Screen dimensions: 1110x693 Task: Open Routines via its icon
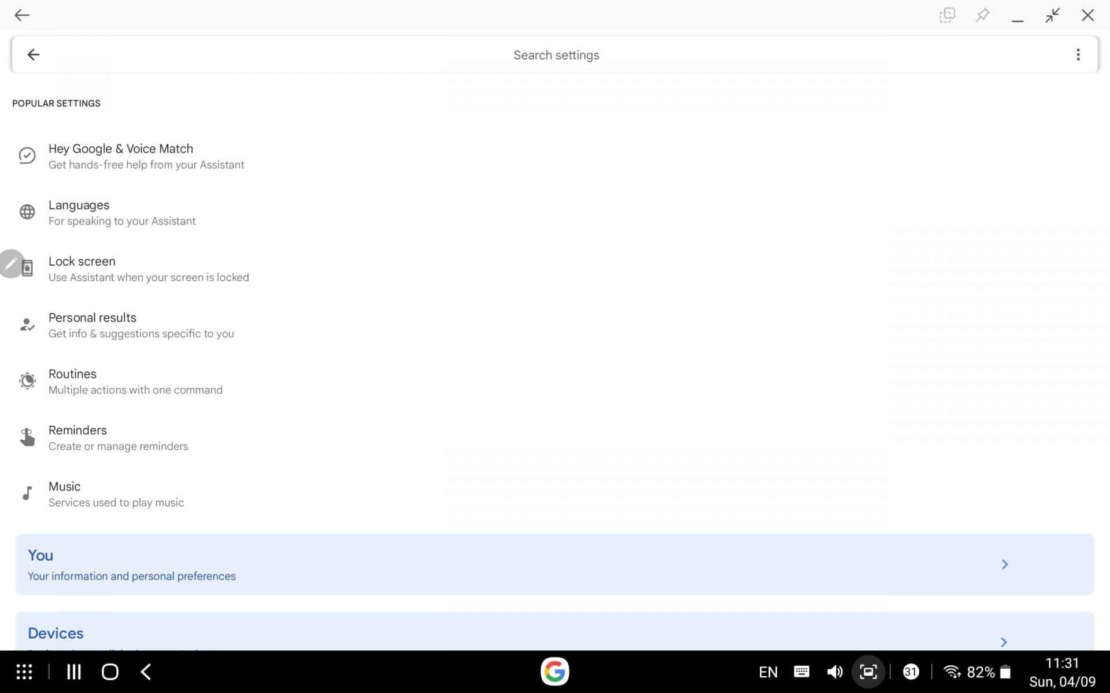coord(27,381)
